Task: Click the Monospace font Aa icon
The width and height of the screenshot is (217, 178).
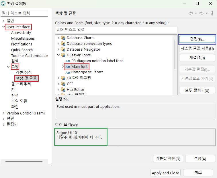Action: [x=68, y=72]
